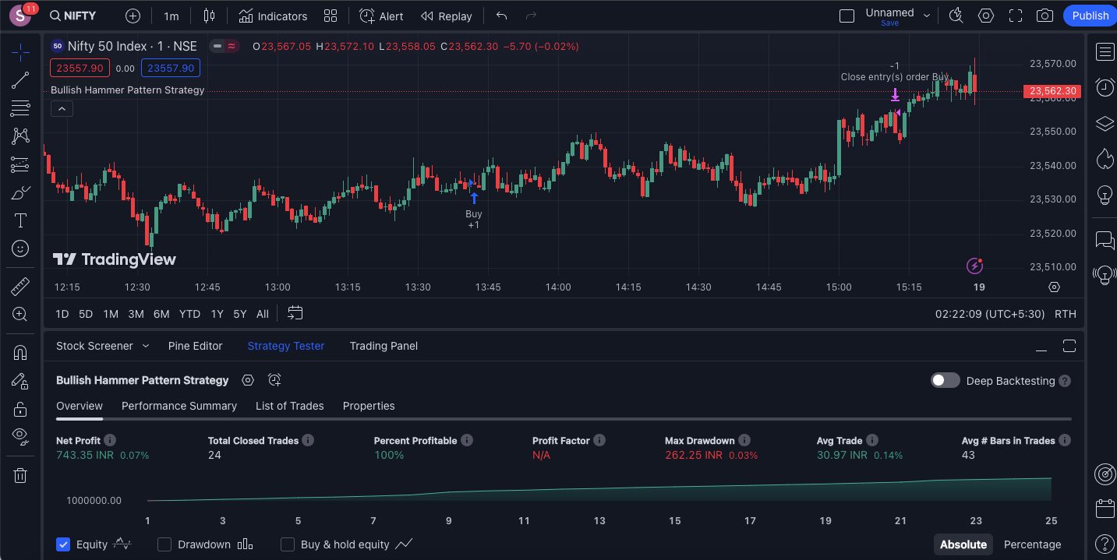The image size is (1117, 560).
Task: Select the crosshair cursor tool
Action: [x=20, y=52]
